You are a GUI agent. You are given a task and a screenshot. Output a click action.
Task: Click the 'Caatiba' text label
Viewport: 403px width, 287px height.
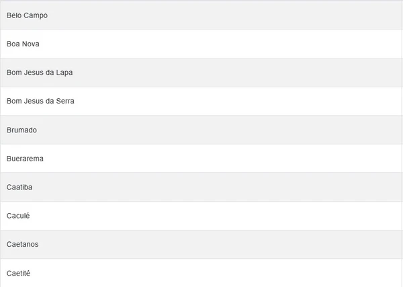[x=19, y=187]
